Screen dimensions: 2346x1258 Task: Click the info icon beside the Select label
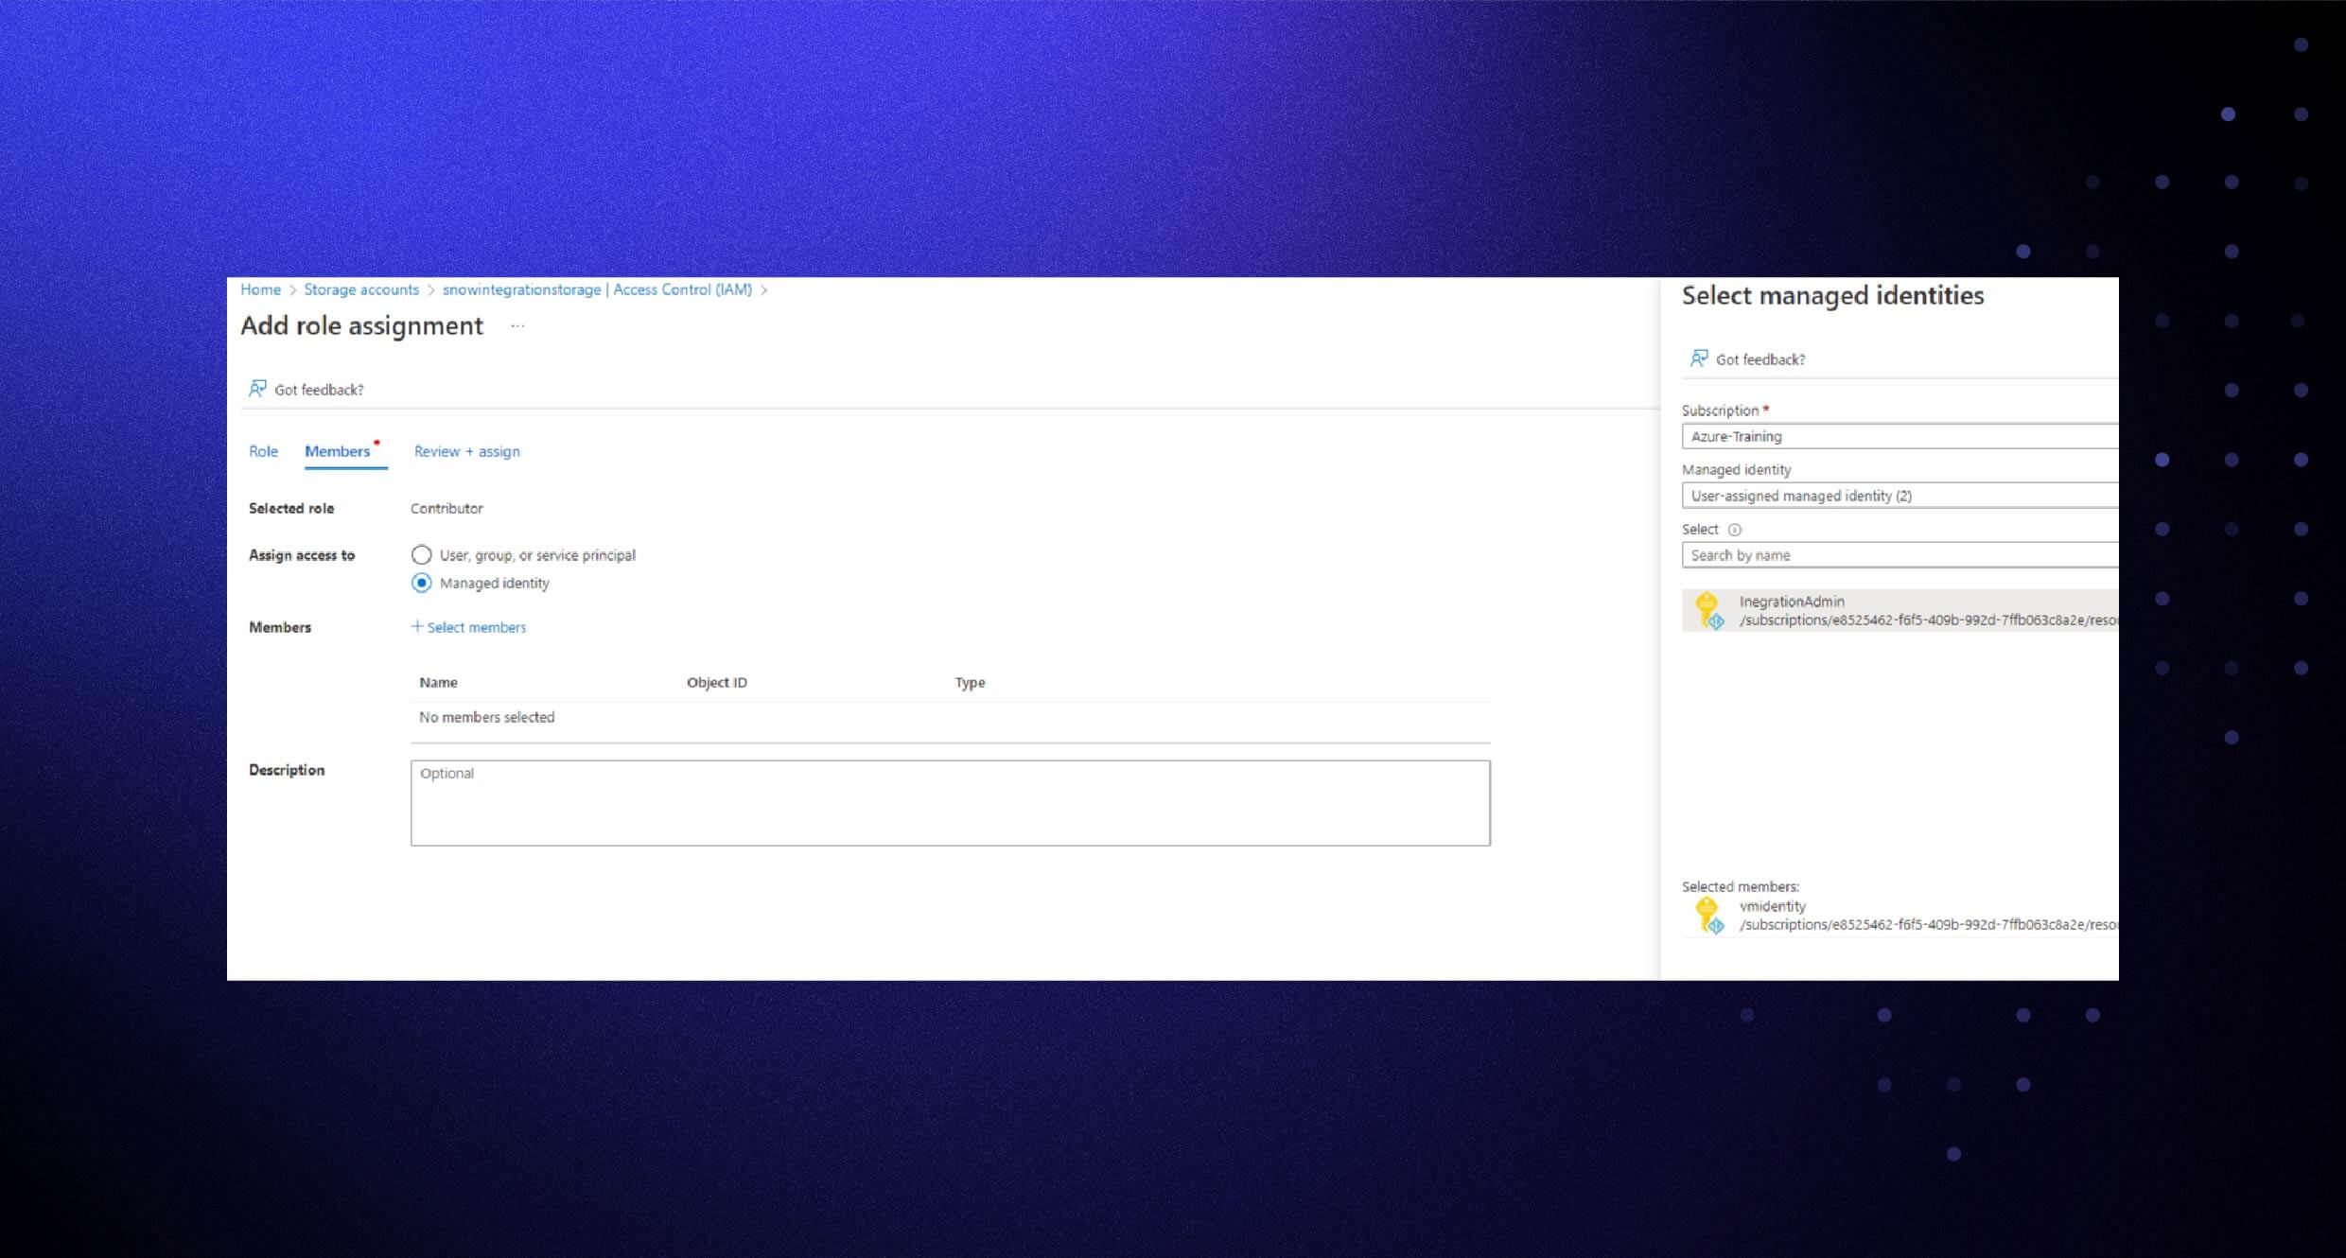tap(1736, 530)
